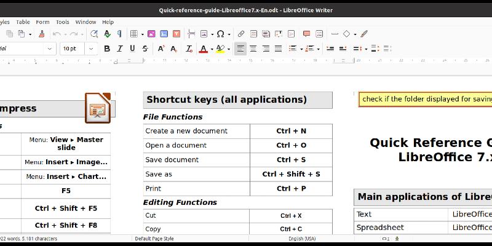Insert a chart from the toolbar
This screenshot has width=492, height=246.
(164, 34)
